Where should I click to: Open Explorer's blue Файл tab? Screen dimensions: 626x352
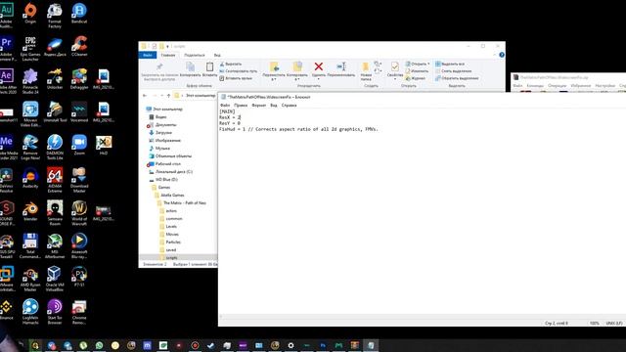tap(148, 55)
